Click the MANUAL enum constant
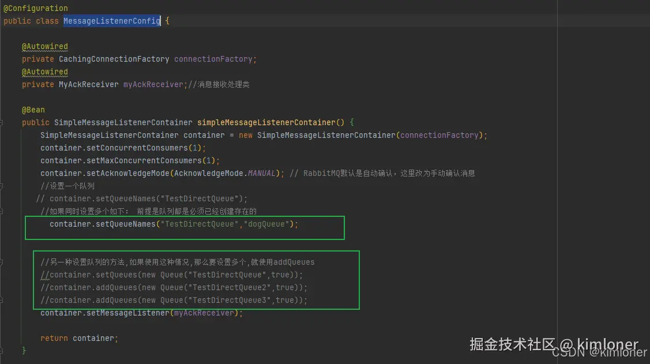 coord(262,173)
